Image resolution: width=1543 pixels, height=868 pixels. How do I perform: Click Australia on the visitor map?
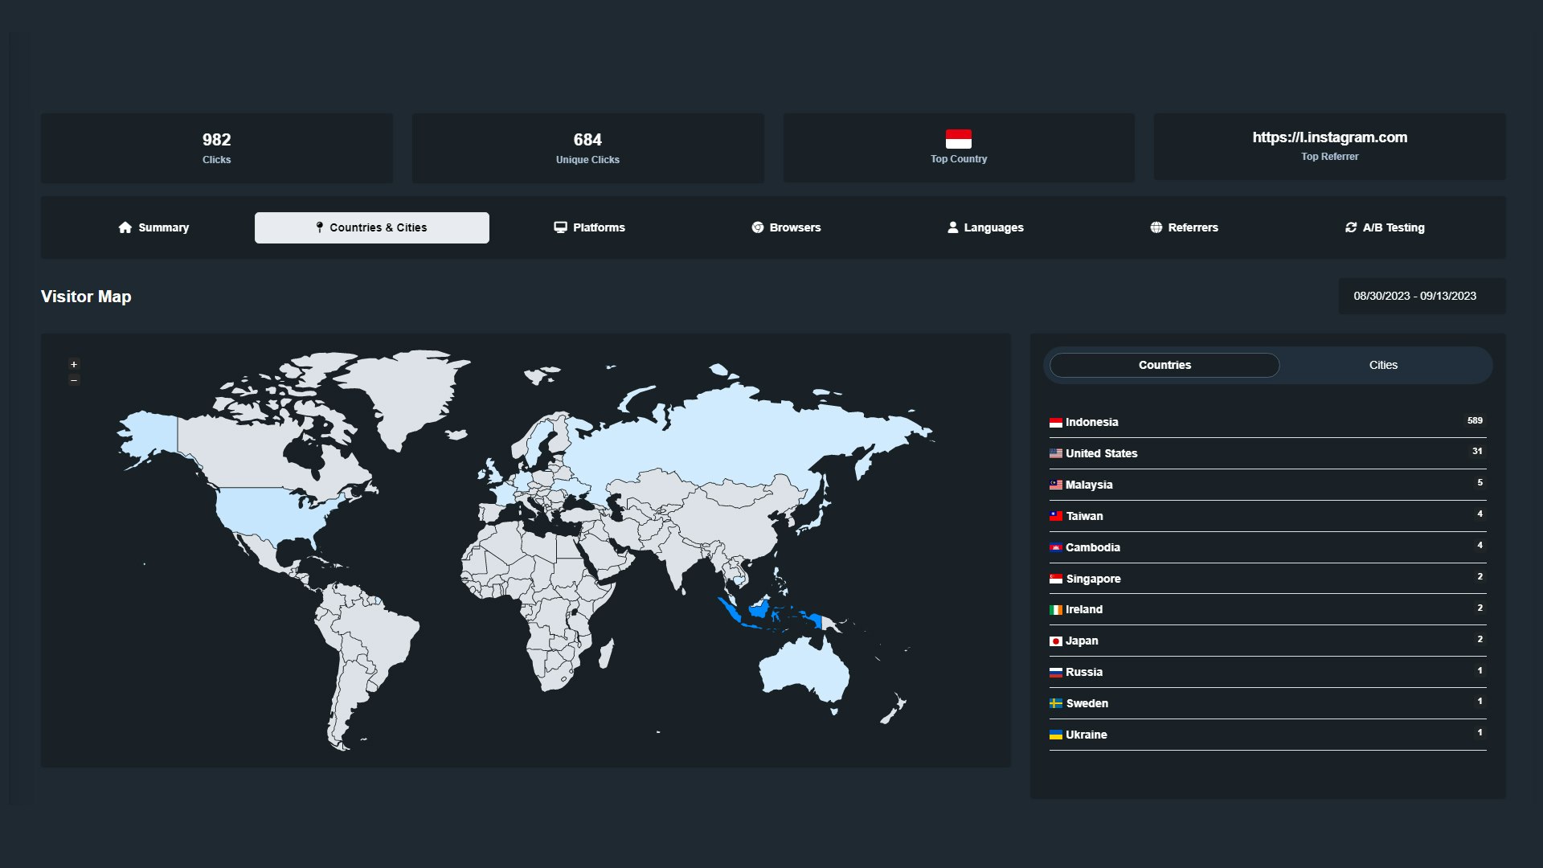[x=804, y=671]
